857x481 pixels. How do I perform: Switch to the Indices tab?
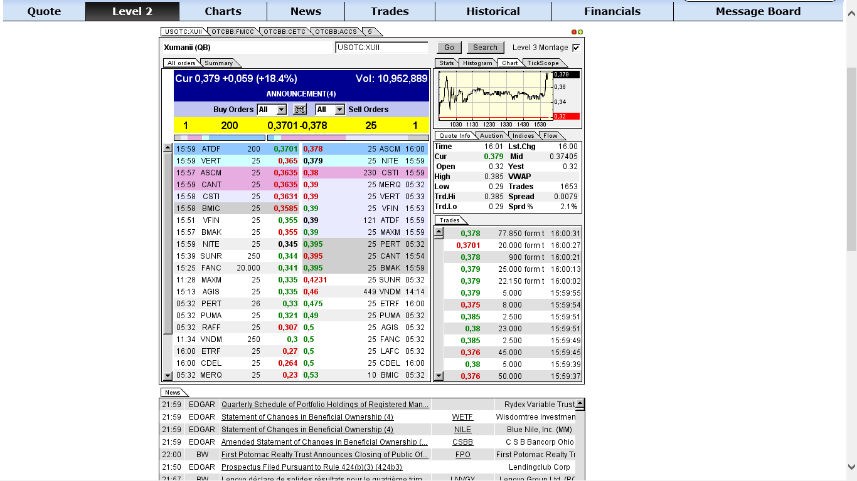[523, 136]
